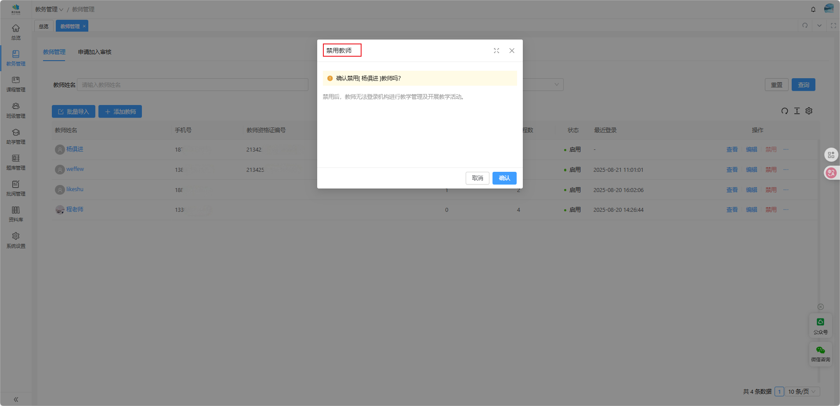Open 题库管理 in the sidebar
This screenshot has width=840, height=406.
(x=16, y=162)
